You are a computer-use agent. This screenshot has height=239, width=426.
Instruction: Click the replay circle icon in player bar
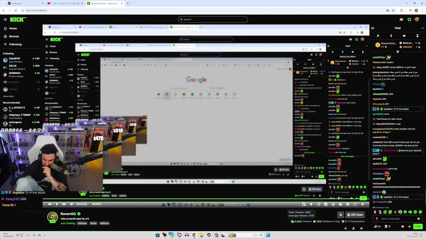pos(319,204)
